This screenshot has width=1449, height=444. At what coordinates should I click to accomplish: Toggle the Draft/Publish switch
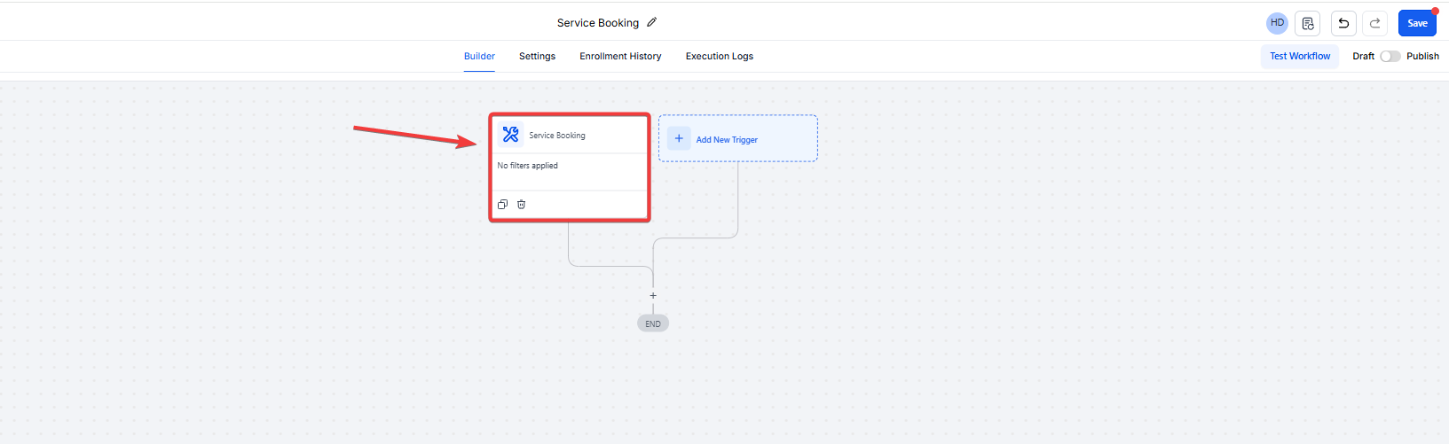(x=1390, y=56)
